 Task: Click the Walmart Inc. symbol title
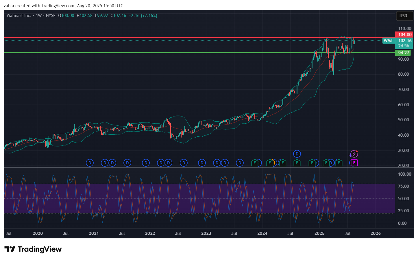click(x=19, y=16)
